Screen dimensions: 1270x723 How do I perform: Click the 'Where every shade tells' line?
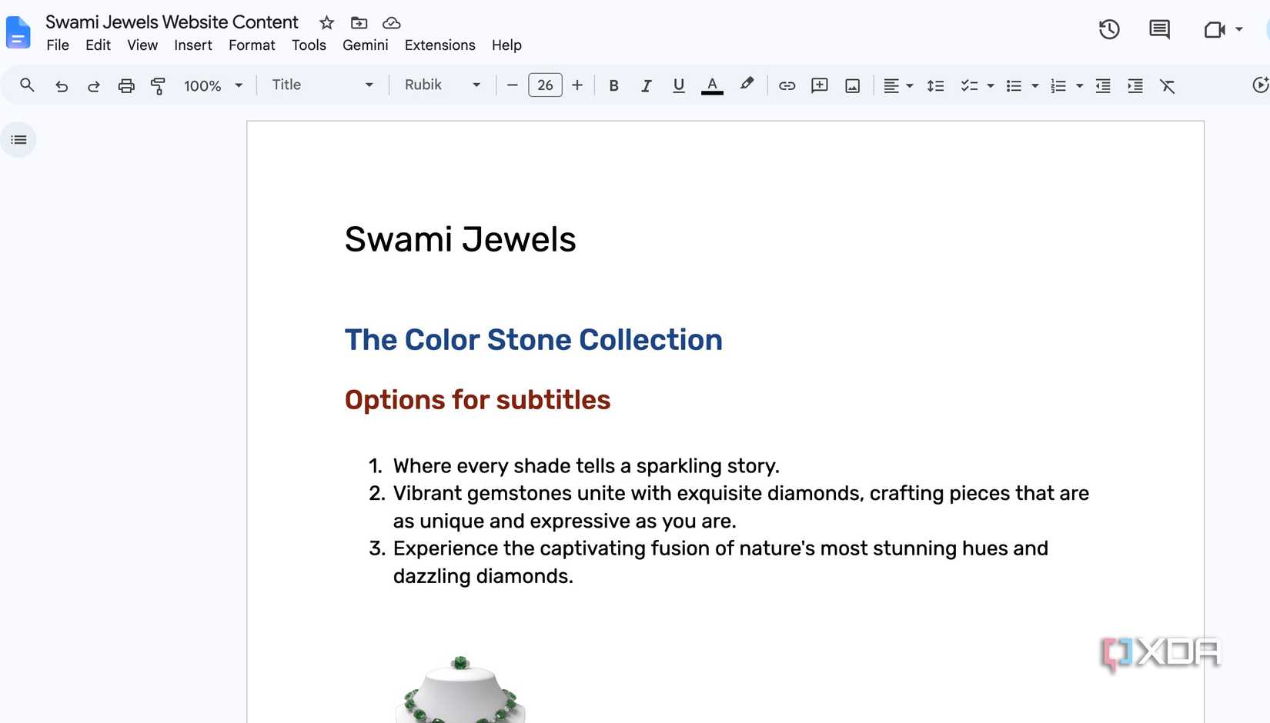click(x=586, y=466)
